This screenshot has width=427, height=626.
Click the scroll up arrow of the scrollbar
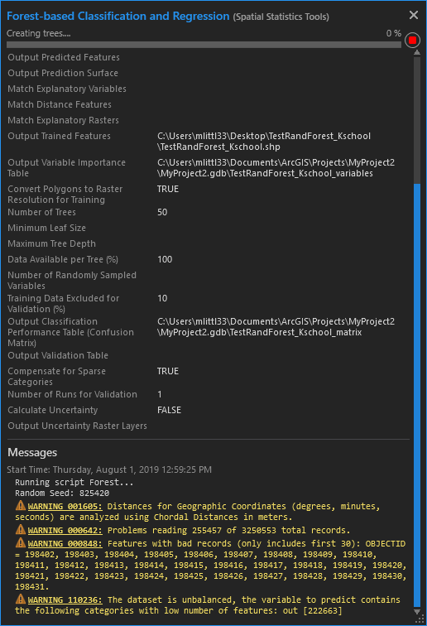point(417,52)
